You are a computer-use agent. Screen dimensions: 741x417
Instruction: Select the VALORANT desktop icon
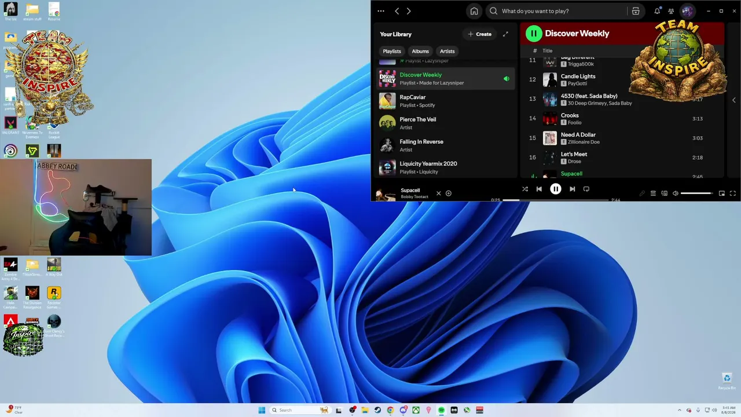pyautogui.click(x=10, y=126)
